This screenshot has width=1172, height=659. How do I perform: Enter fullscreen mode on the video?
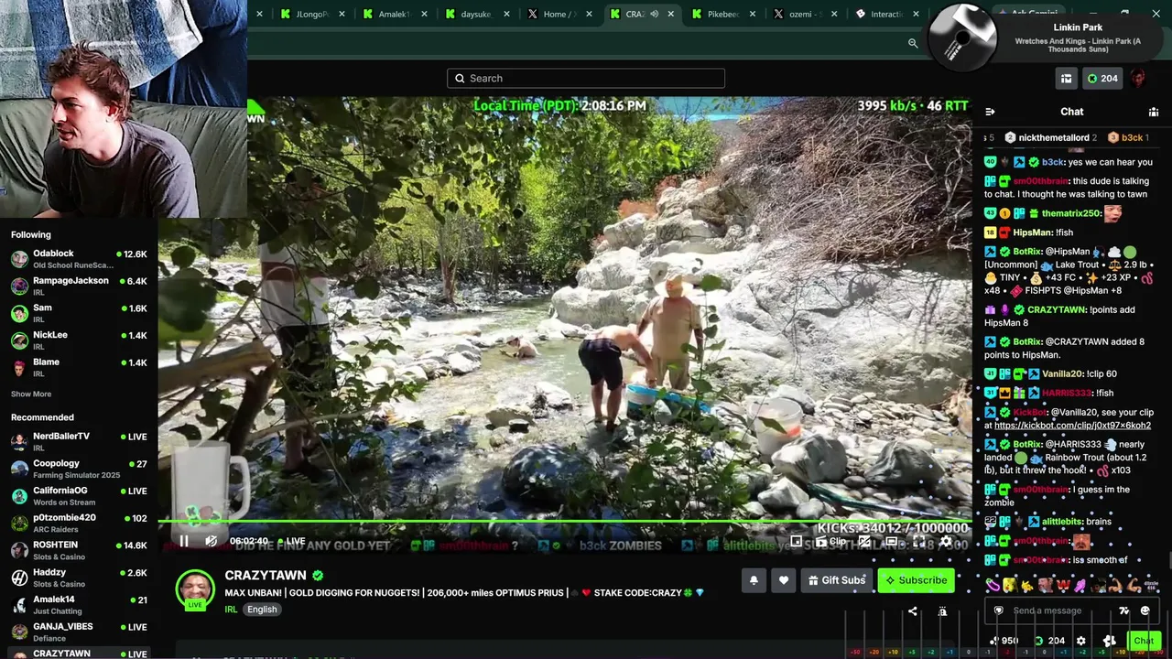coord(919,542)
